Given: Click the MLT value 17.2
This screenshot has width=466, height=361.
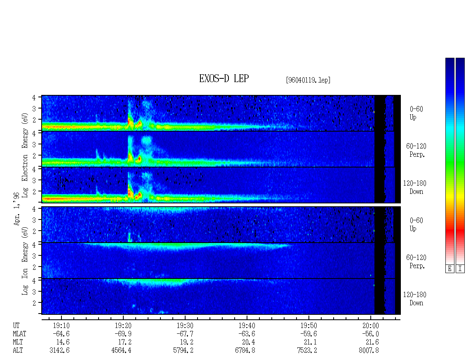Looking at the screenshot, I should (125, 342).
